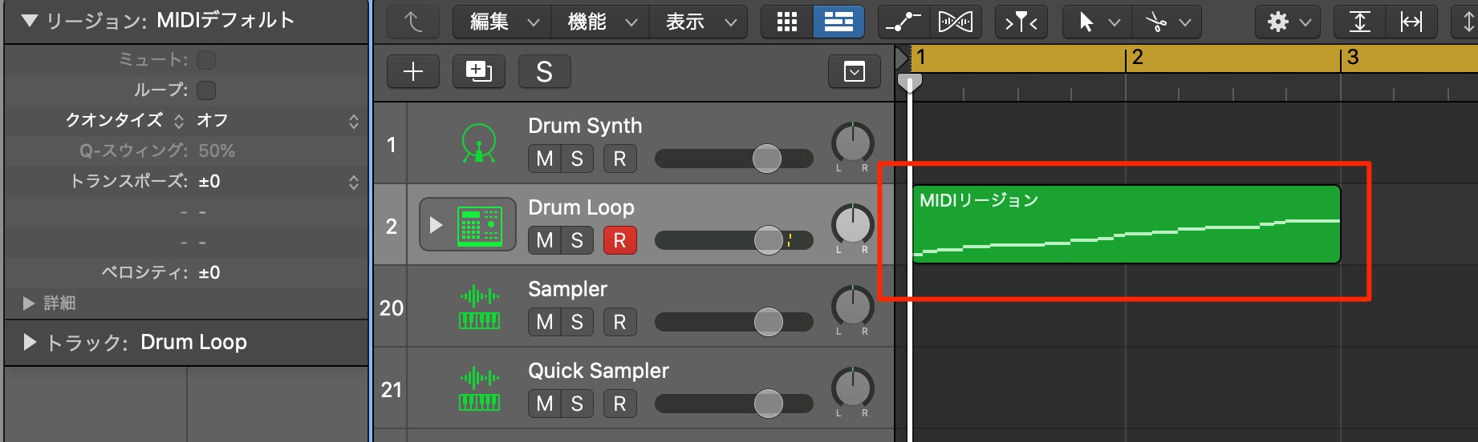Toggle the ループ checkbox

(206, 90)
